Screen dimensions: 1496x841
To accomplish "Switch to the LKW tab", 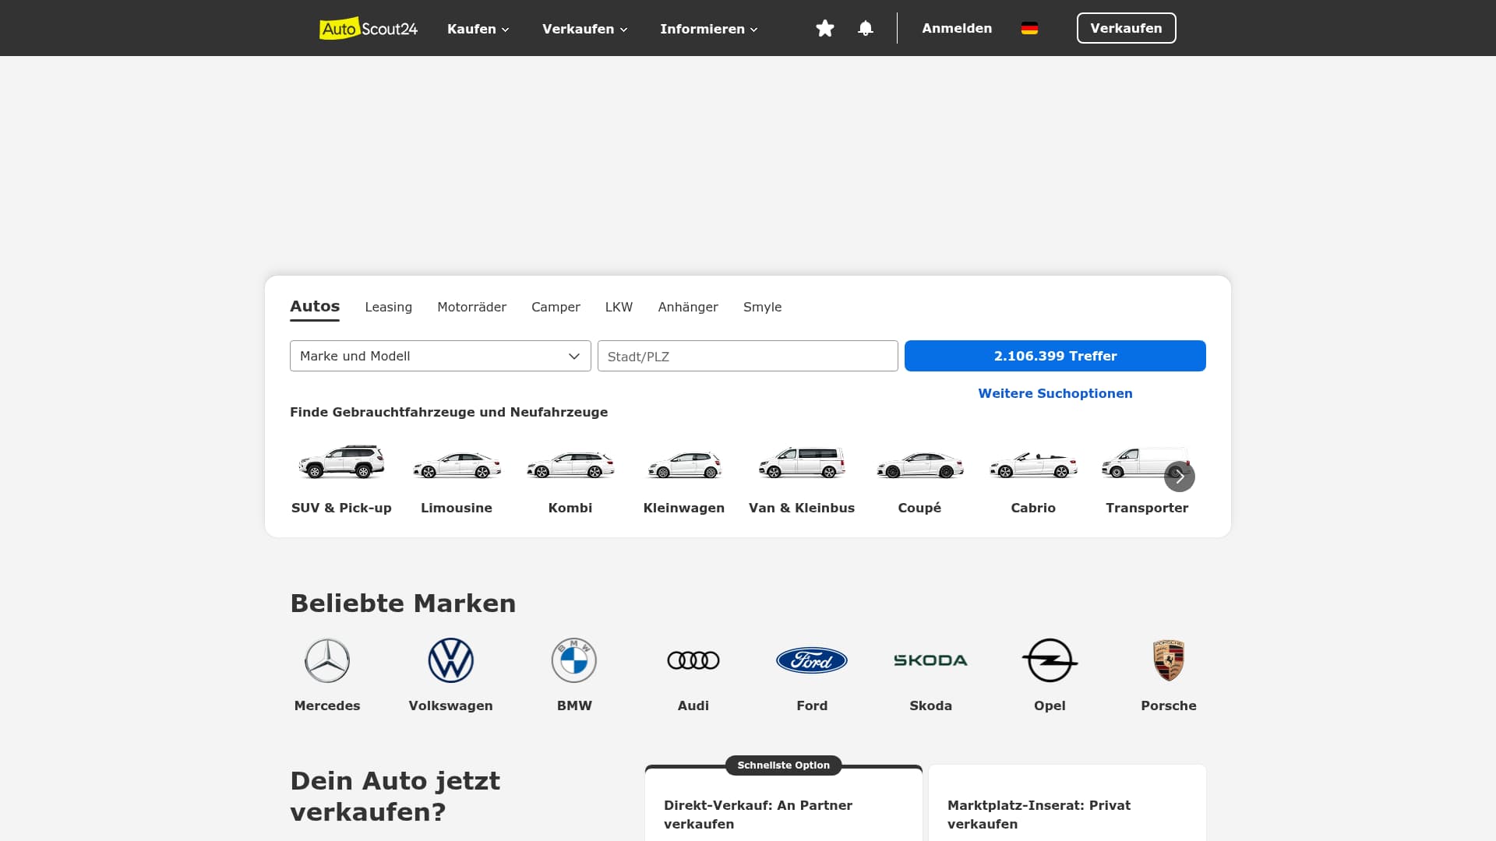I will click(619, 307).
